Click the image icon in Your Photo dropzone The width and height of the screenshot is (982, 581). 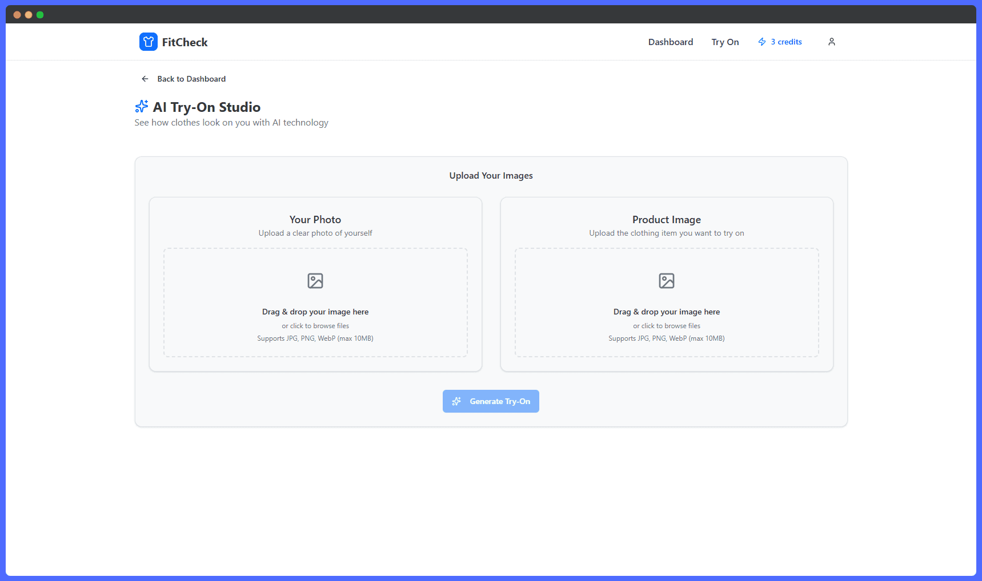(315, 281)
